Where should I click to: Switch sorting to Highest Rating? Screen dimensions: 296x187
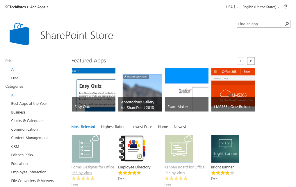[x=113, y=127]
